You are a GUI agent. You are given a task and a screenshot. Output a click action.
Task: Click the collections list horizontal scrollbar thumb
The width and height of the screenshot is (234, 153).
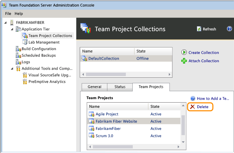[106, 74]
